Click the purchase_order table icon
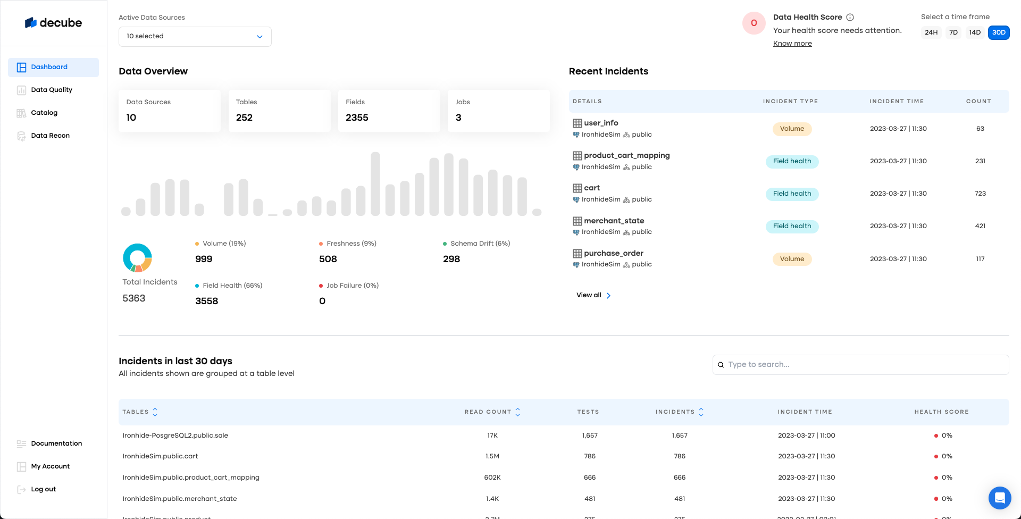1021x519 pixels. coord(577,254)
